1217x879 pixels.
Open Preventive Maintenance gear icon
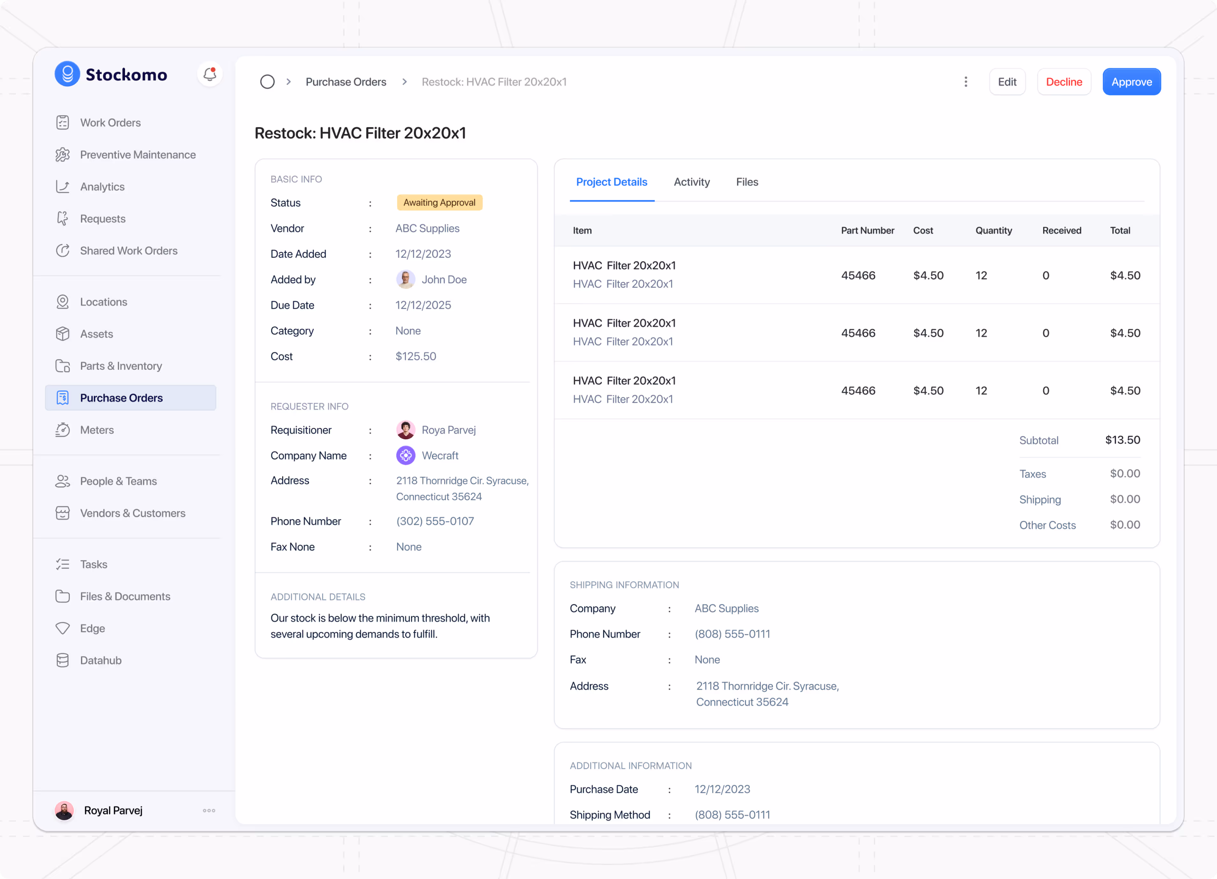(63, 155)
